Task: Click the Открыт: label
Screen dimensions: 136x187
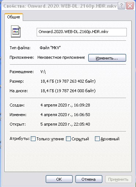Action: click(x=18, y=124)
